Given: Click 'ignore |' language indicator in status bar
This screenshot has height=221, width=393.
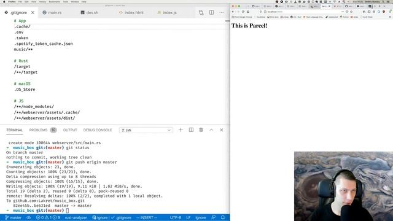Looking at the screenshot, I should 101,217.
